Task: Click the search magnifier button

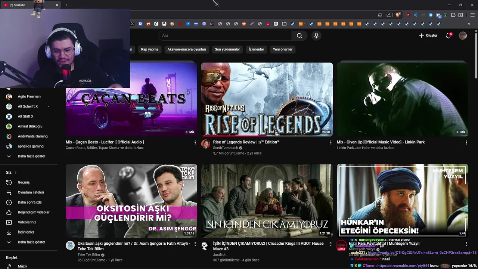Action: (x=299, y=35)
